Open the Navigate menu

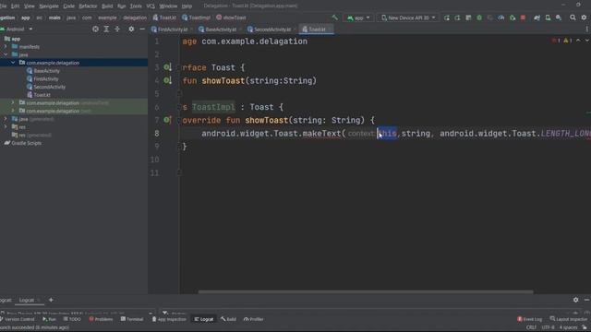point(49,6)
